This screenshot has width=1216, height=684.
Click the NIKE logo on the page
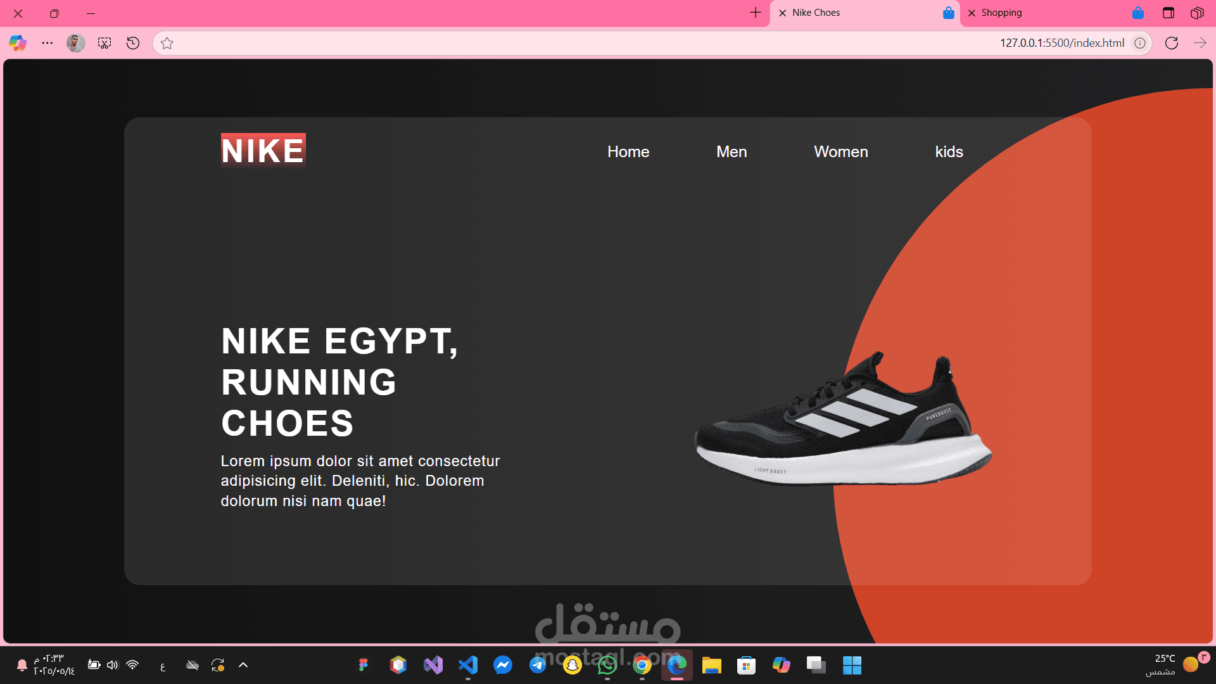[263, 151]
